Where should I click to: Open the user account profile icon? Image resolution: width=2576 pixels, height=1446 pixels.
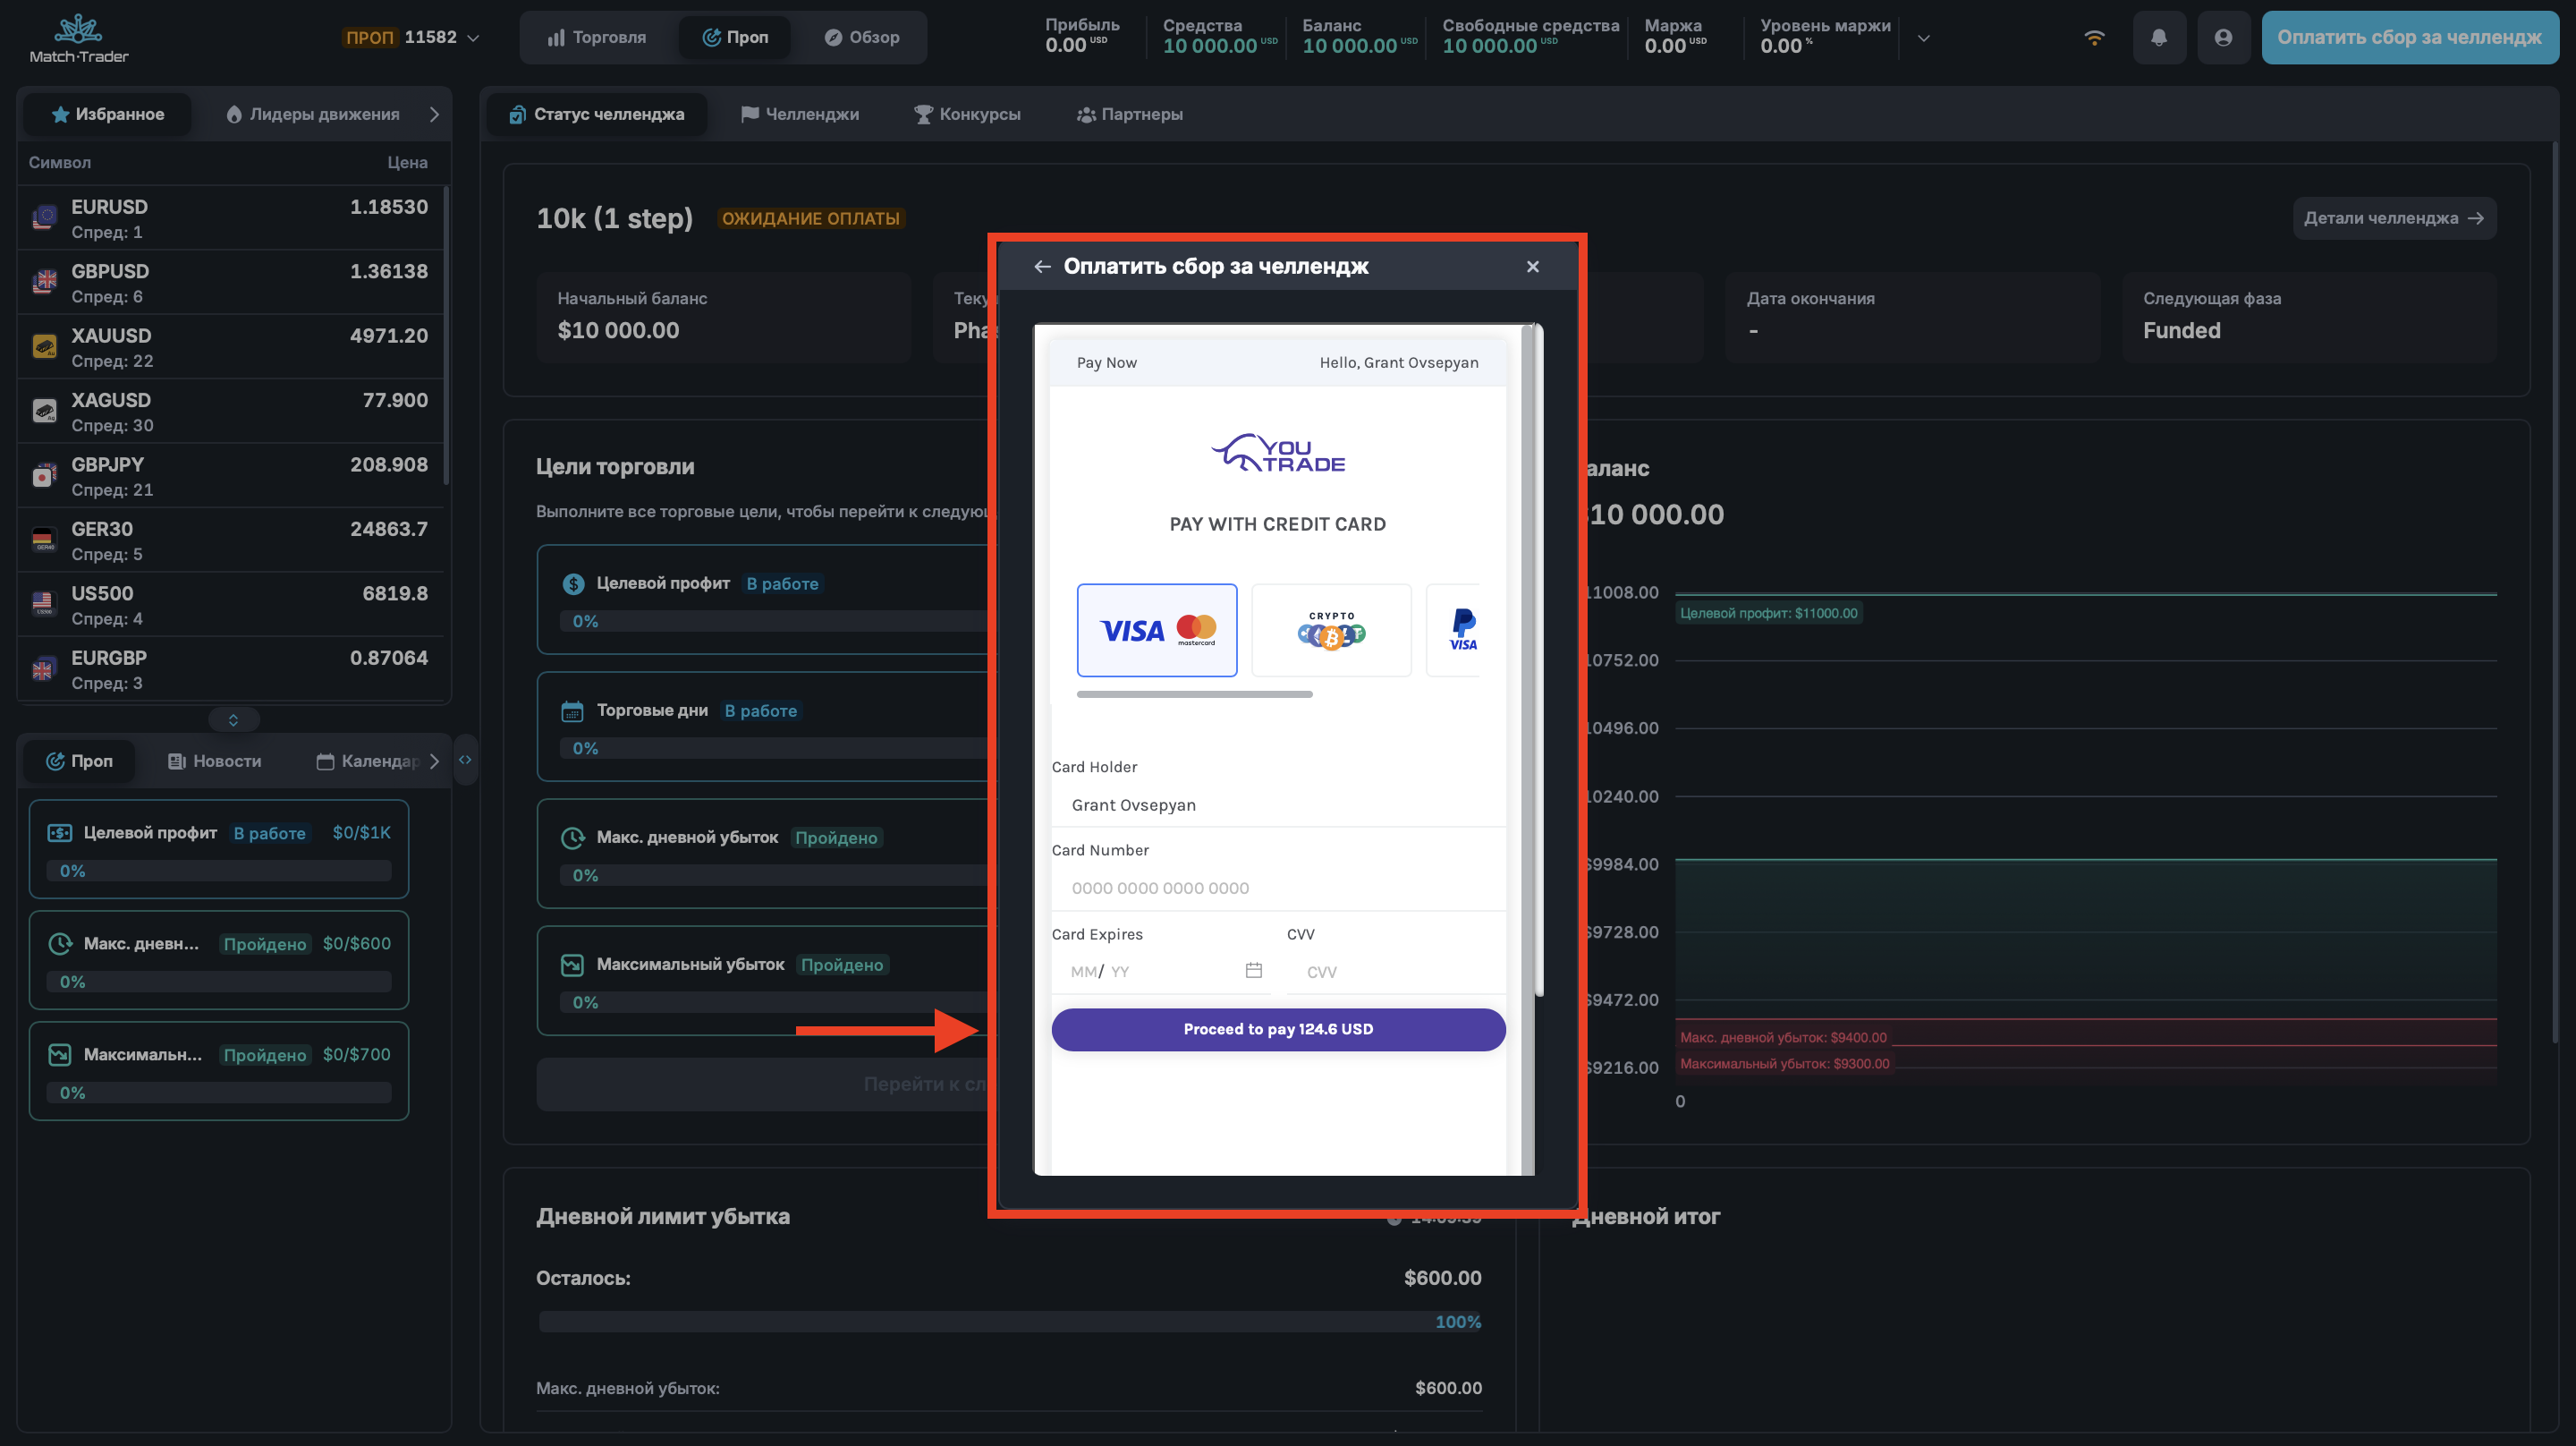[2222, 38]
